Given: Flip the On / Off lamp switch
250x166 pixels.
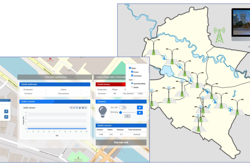Looking at the screenshot, I should (123, 108).
